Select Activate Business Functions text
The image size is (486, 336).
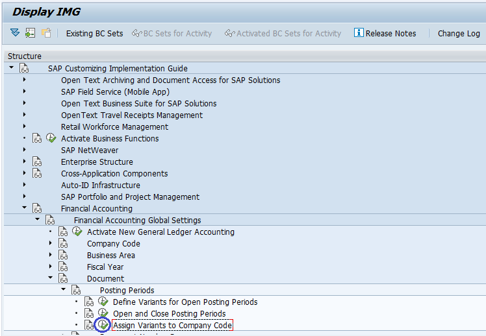pos(110,139)
